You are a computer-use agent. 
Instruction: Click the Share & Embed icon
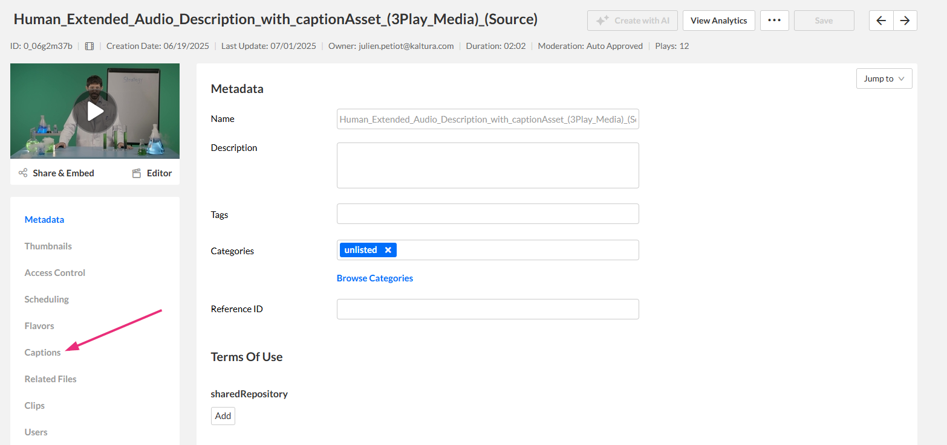(x=23, y=173)
